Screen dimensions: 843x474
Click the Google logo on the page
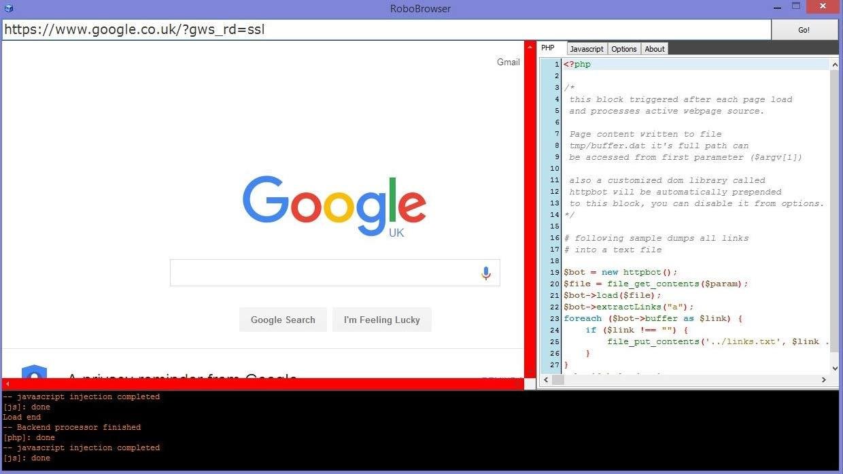tap(334, 205)
